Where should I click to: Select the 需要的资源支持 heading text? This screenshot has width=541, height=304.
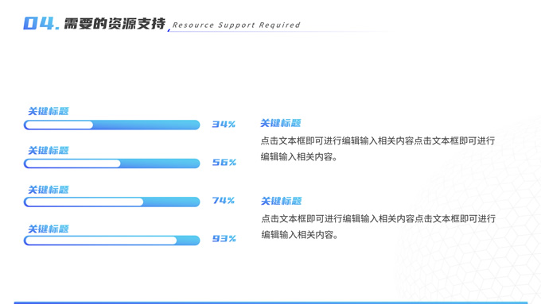(115, 23)
